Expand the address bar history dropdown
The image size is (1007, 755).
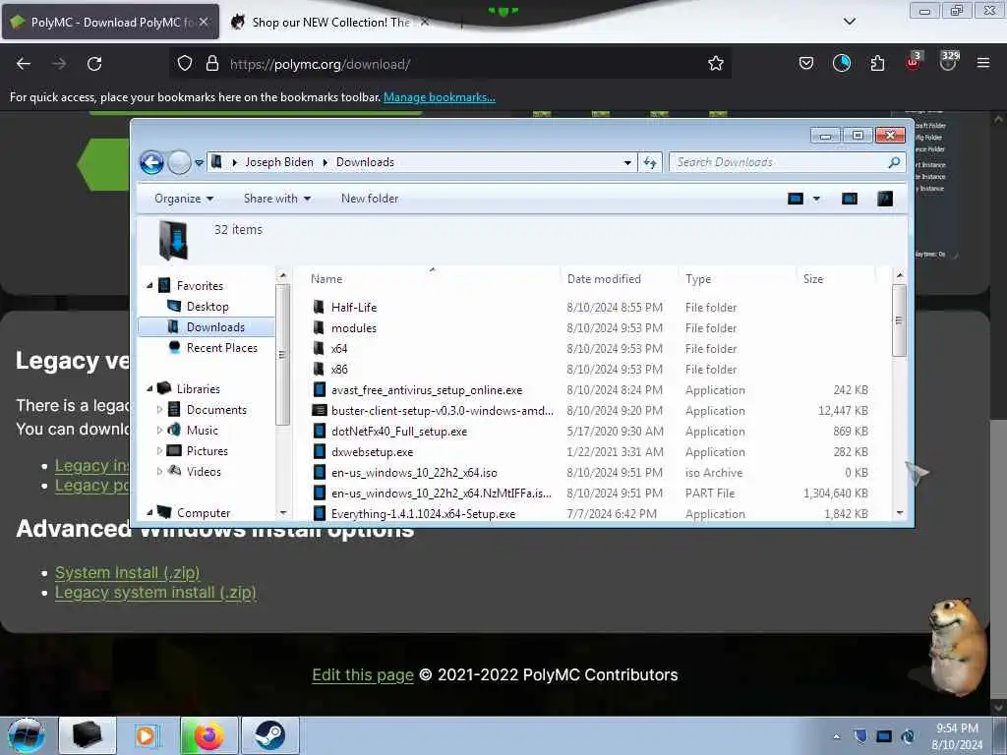(x=627, y=162)
